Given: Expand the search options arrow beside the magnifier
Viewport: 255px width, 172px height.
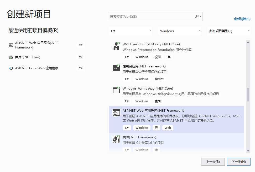Looking at the screenshot, I should 201,17.
